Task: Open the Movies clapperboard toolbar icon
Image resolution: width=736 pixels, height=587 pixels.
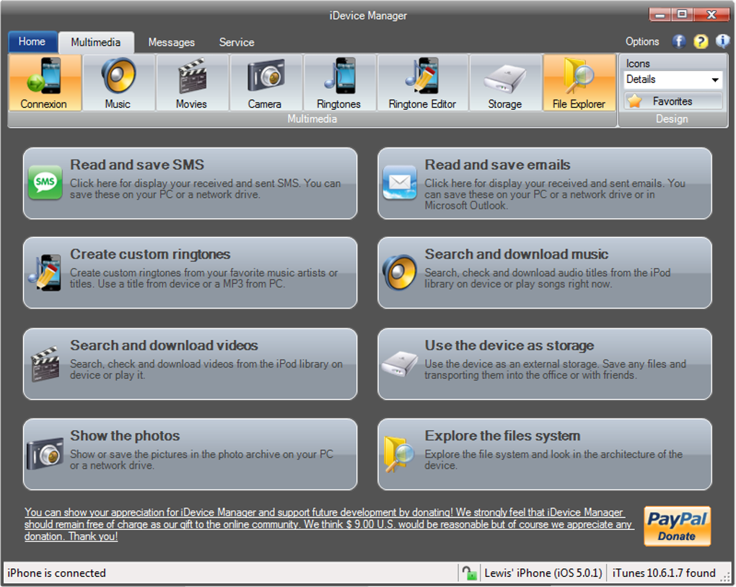Action: tap(192, 82)
